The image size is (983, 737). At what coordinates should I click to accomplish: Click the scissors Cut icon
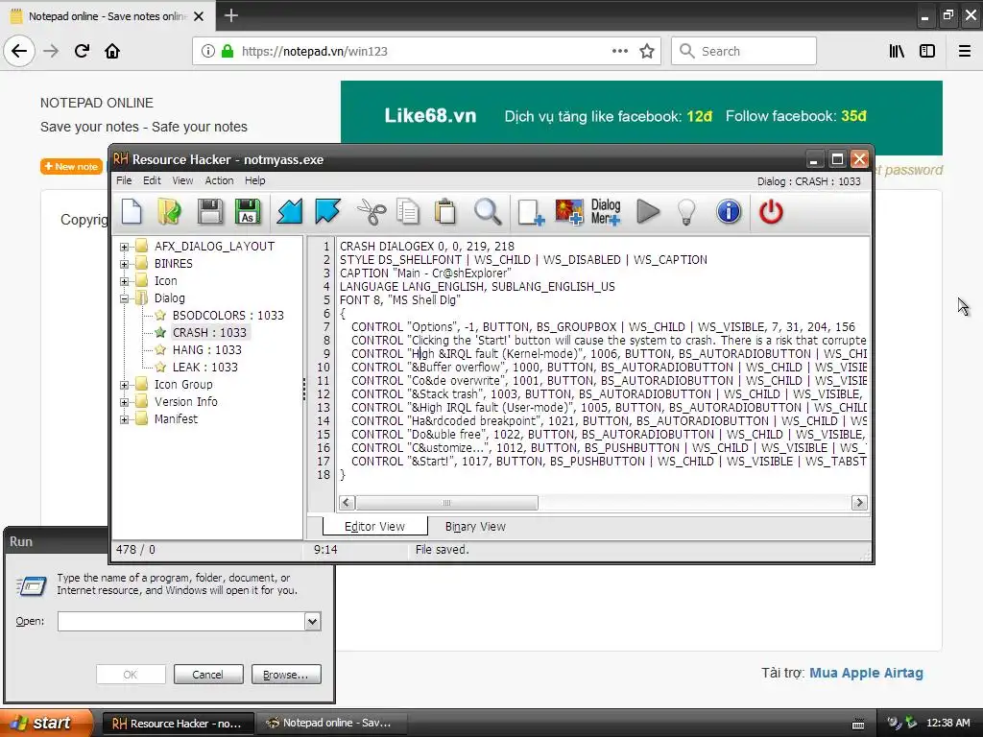point(372,212)
